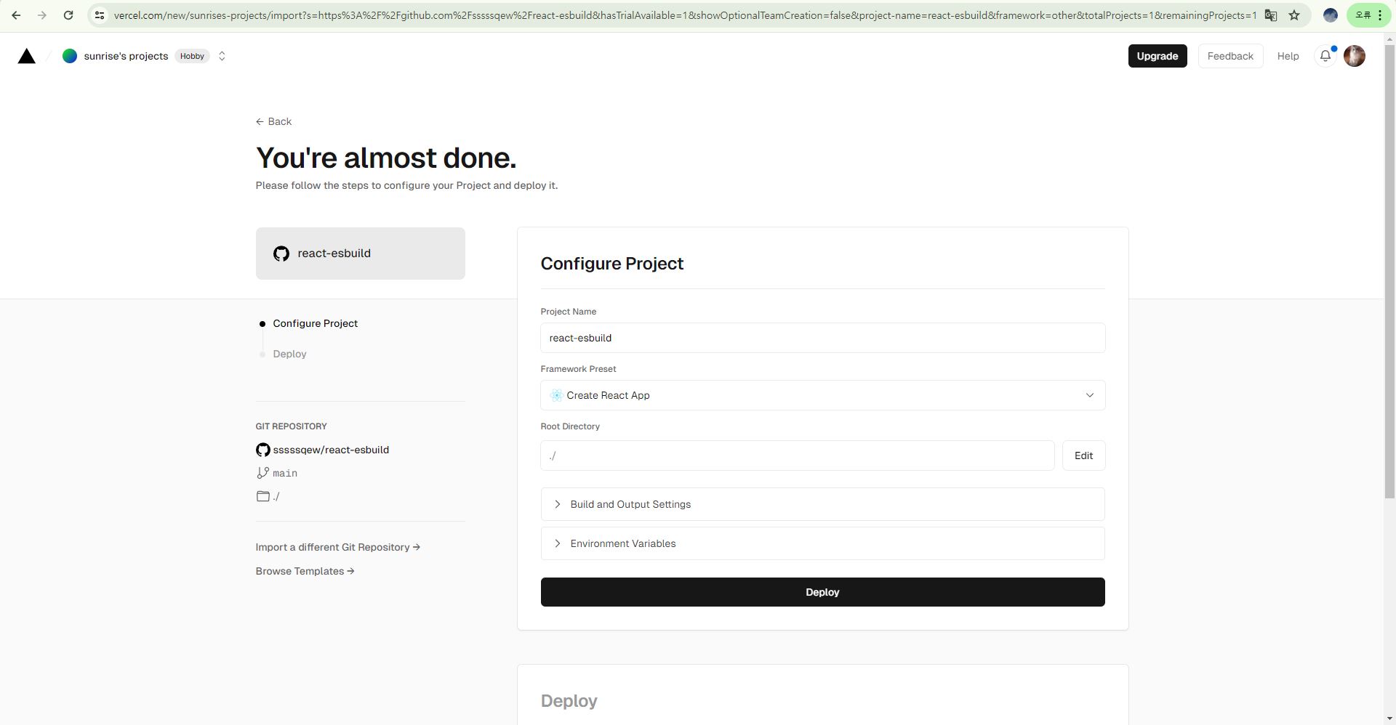Click the scrollbar down arrow
This screenshot has width=1396, height=725.
click(1389, 718)
